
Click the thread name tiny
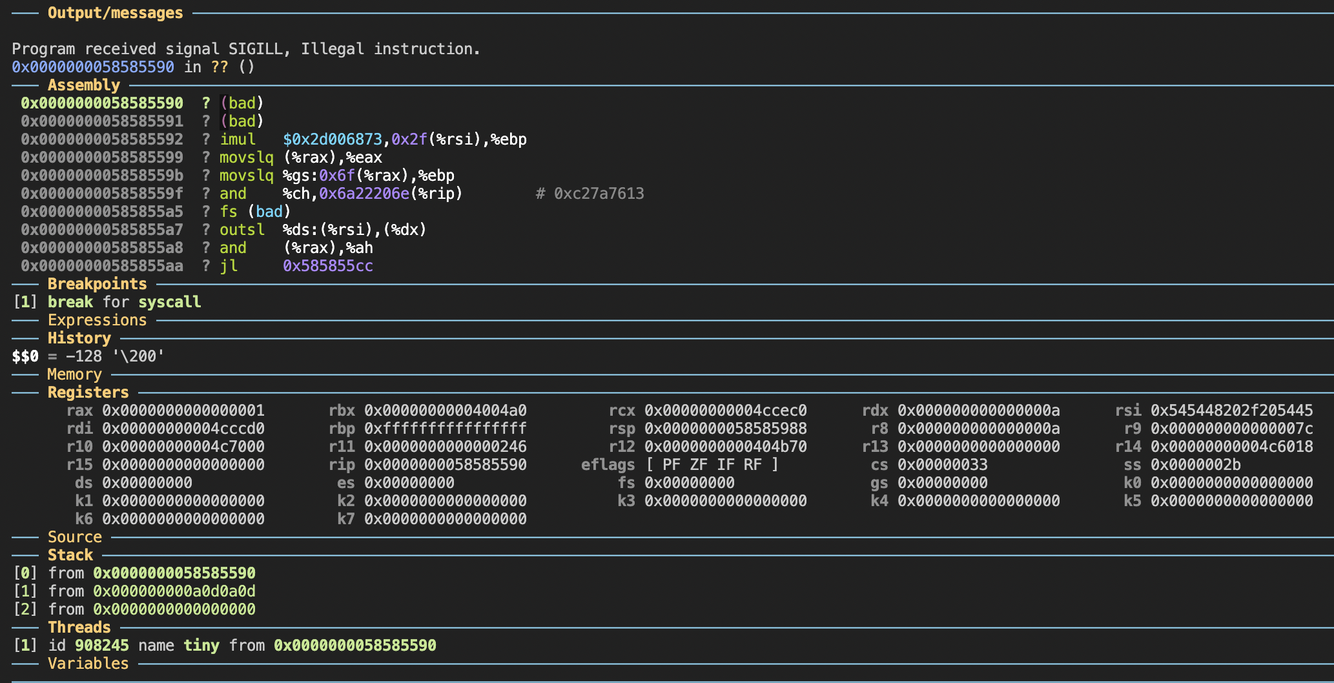coord(201,646)
